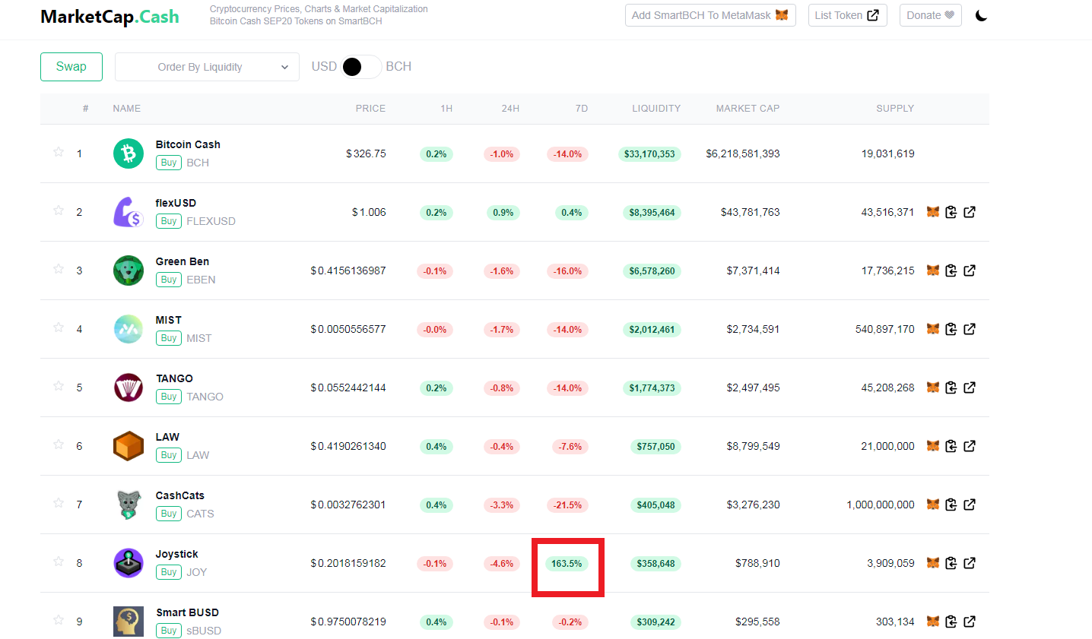Toggle favorite star for Joystick
The height and width of the screenshot is (639, 1092).
[x=59, y=561]
